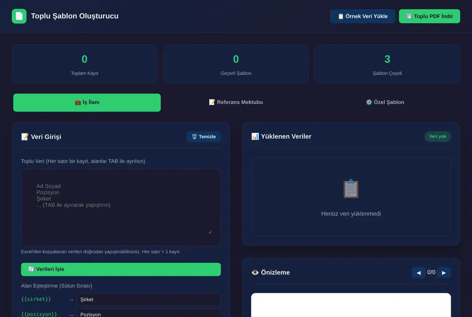Click the Örnek Veri Yükle button
The image size is (472, 317).
tap(363, 16)
